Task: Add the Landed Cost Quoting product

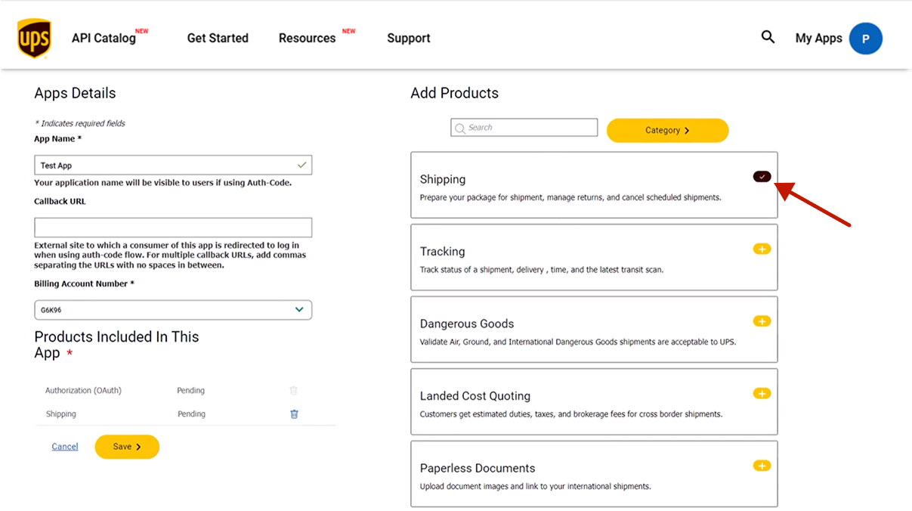Action: tap(762, 393)
